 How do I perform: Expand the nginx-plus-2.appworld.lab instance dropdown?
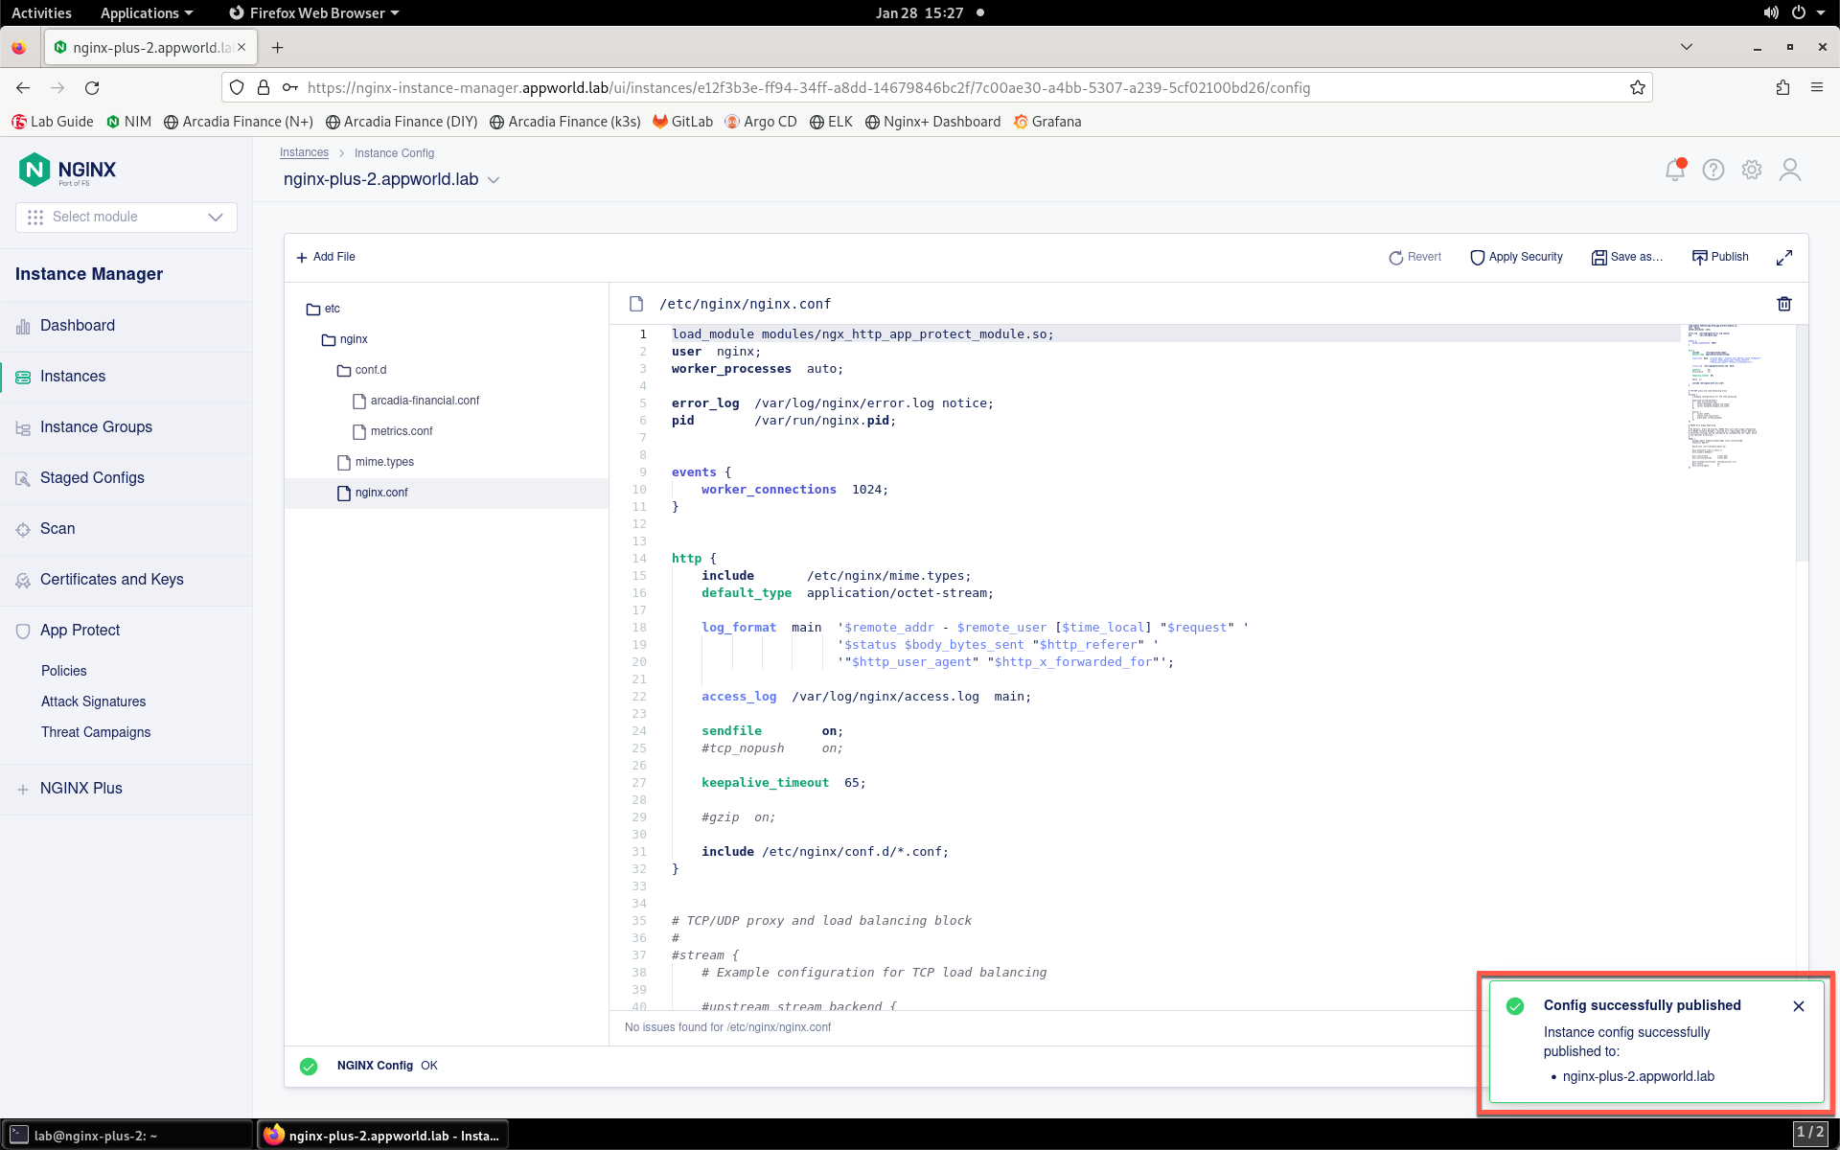click(494, 180)
